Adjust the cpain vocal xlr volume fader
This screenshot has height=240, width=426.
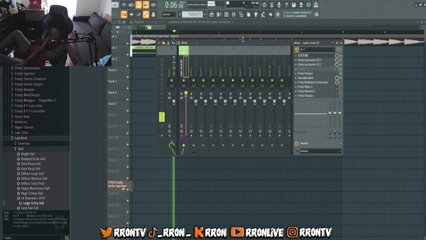(x=186, y=95)
